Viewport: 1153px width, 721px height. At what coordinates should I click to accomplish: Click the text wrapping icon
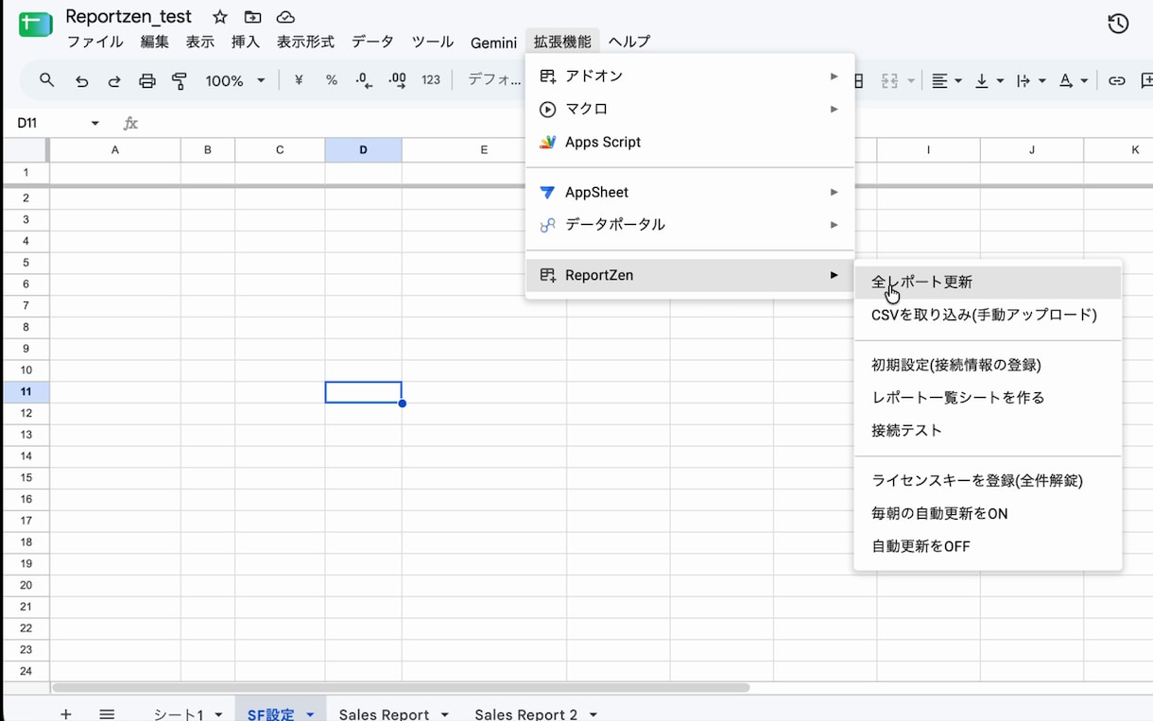pyautogui.click(x=1024, y=81)
